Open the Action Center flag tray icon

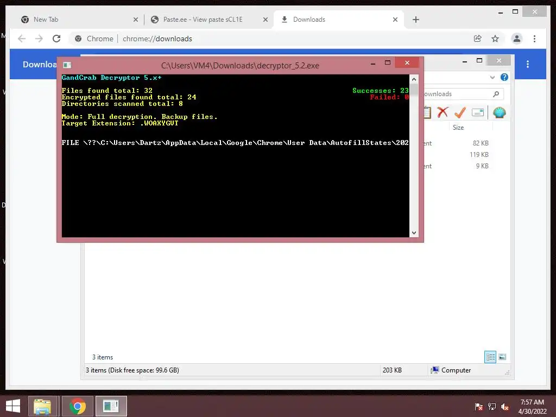(478, 407)
